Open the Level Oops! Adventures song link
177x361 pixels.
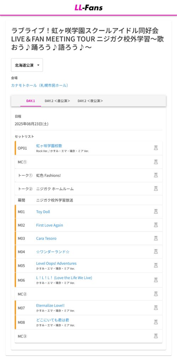(56, 263)
